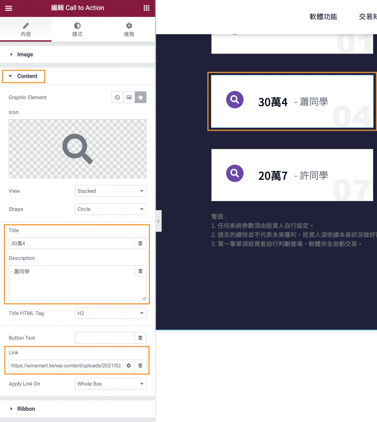Open dynamic tags for Button Text
The image size is (377, 422).
coord(140,338)
